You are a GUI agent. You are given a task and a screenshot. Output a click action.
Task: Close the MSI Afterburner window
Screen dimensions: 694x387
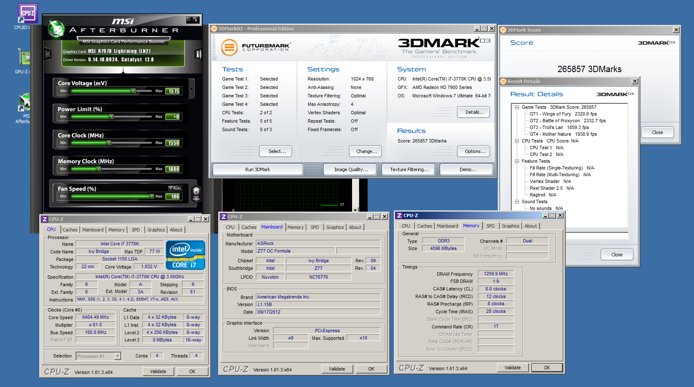click(195, 20)
